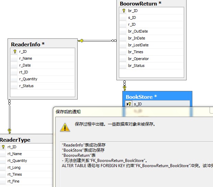Click the 保存后的通知 dialog title
Screen dimensions: 213x187
[x=68, y=112]
